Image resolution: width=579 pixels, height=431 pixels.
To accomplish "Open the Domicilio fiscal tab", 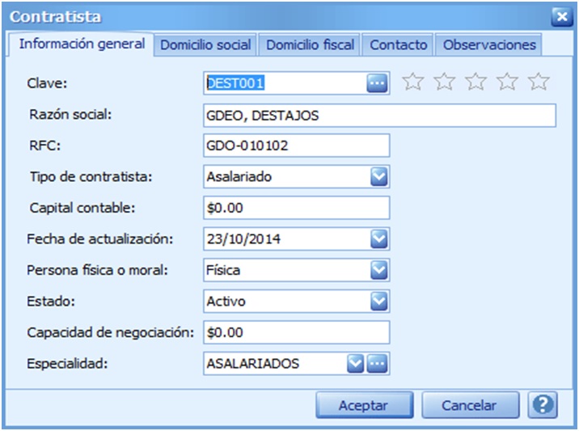I will coord(310,44).
